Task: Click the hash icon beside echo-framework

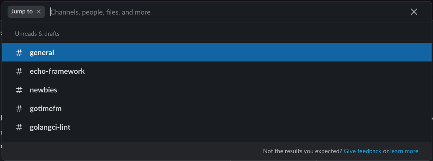Action: tap(19, 72)
